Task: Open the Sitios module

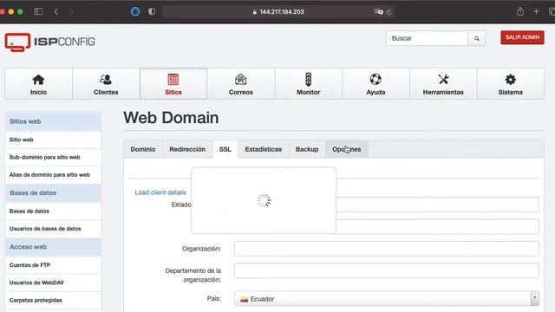Action: pos(173,84)
